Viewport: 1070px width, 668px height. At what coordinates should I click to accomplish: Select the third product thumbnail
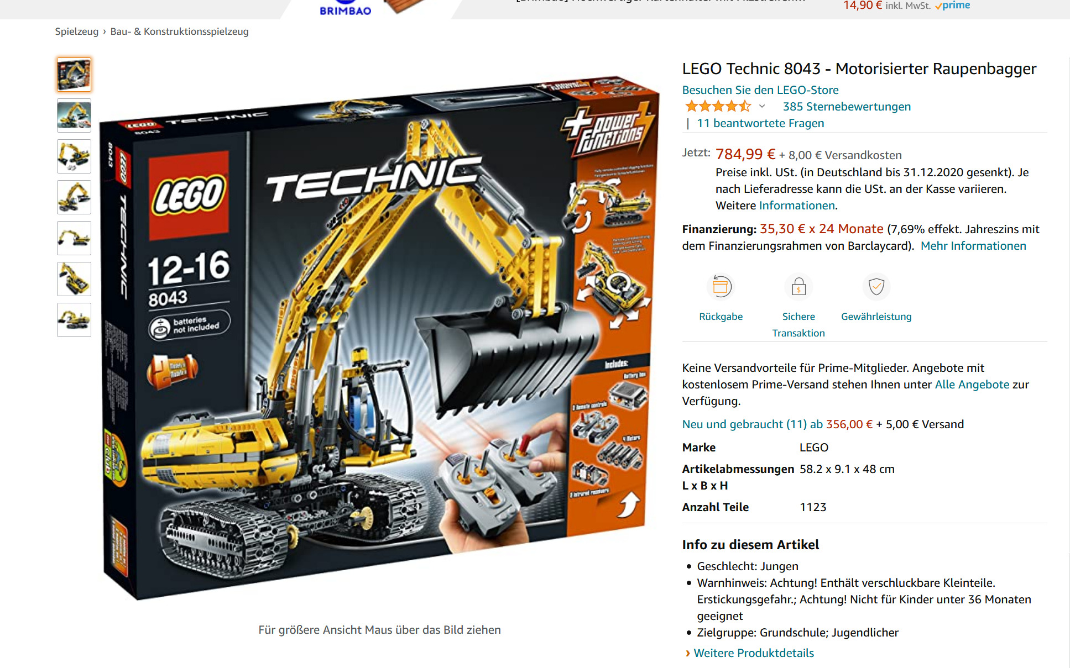pos(74,156)
